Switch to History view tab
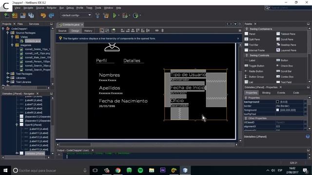The width and height of the screenshot is (312, 175). pos(88,31)
